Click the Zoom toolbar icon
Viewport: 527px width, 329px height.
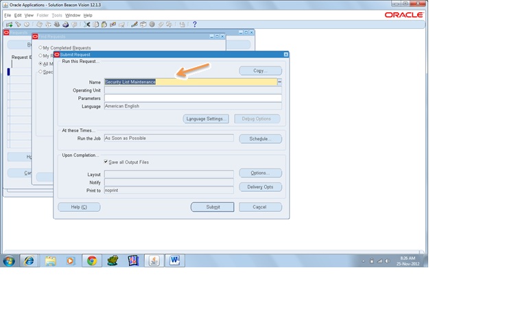[143, 25]
